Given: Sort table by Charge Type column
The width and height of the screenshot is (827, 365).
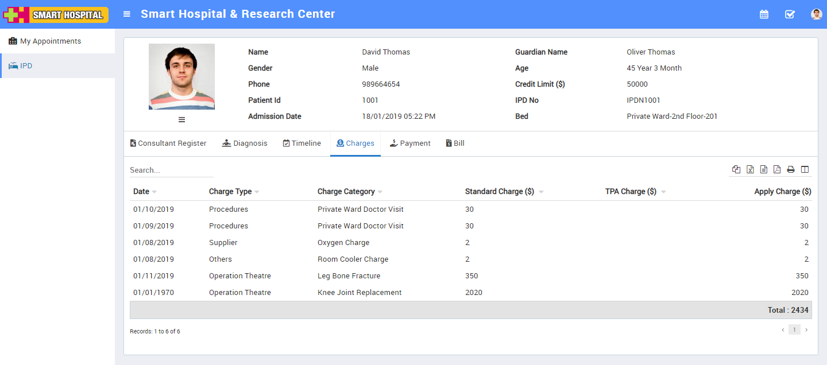Looking at the screenshot, I should point(230,192).
